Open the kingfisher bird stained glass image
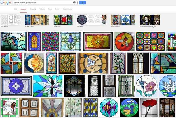 click(14, 42)
